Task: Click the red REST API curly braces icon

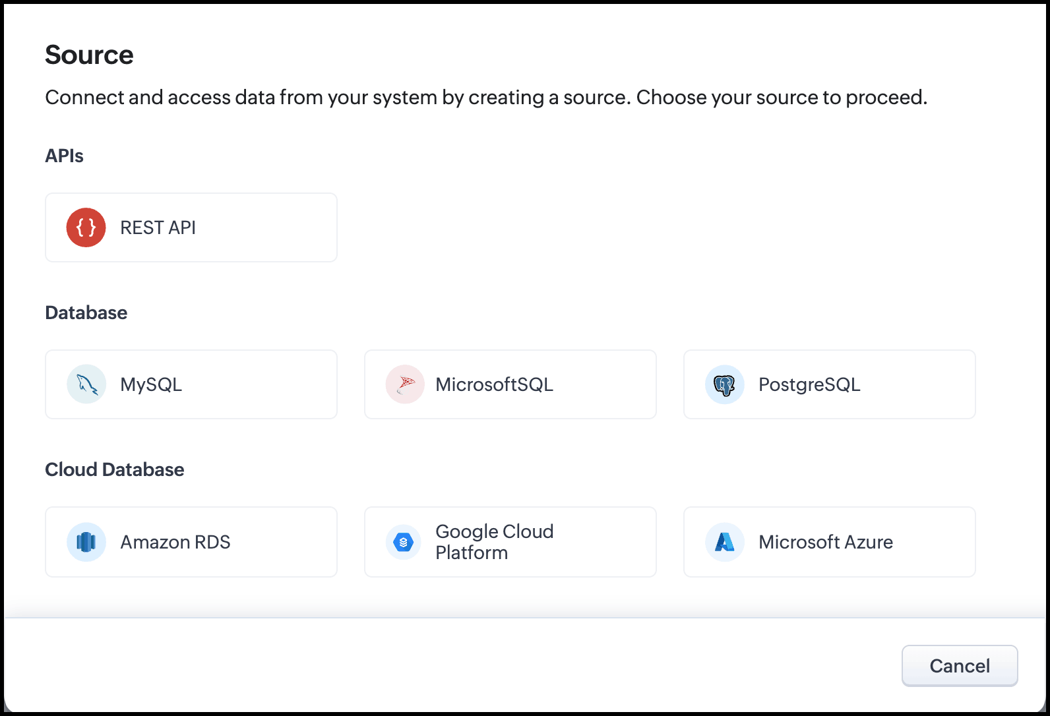Action: click(86, 227)
